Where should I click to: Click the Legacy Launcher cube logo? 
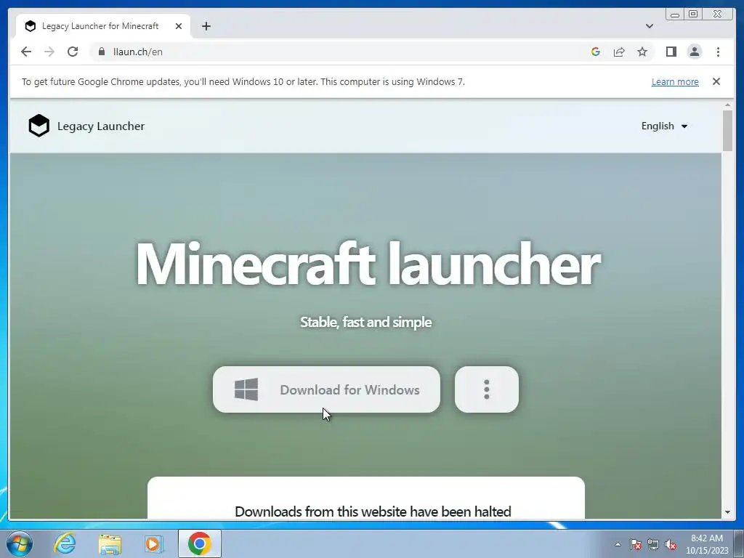39,126
